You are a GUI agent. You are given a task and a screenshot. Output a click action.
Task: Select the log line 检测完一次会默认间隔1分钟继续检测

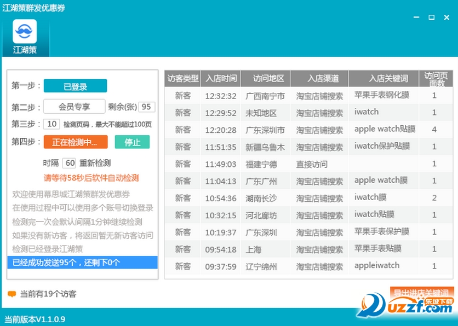[x=77, y=222]
